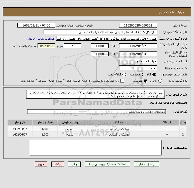
Task: Choose the متوسط purchase type radio
Action: coord(145,81)
